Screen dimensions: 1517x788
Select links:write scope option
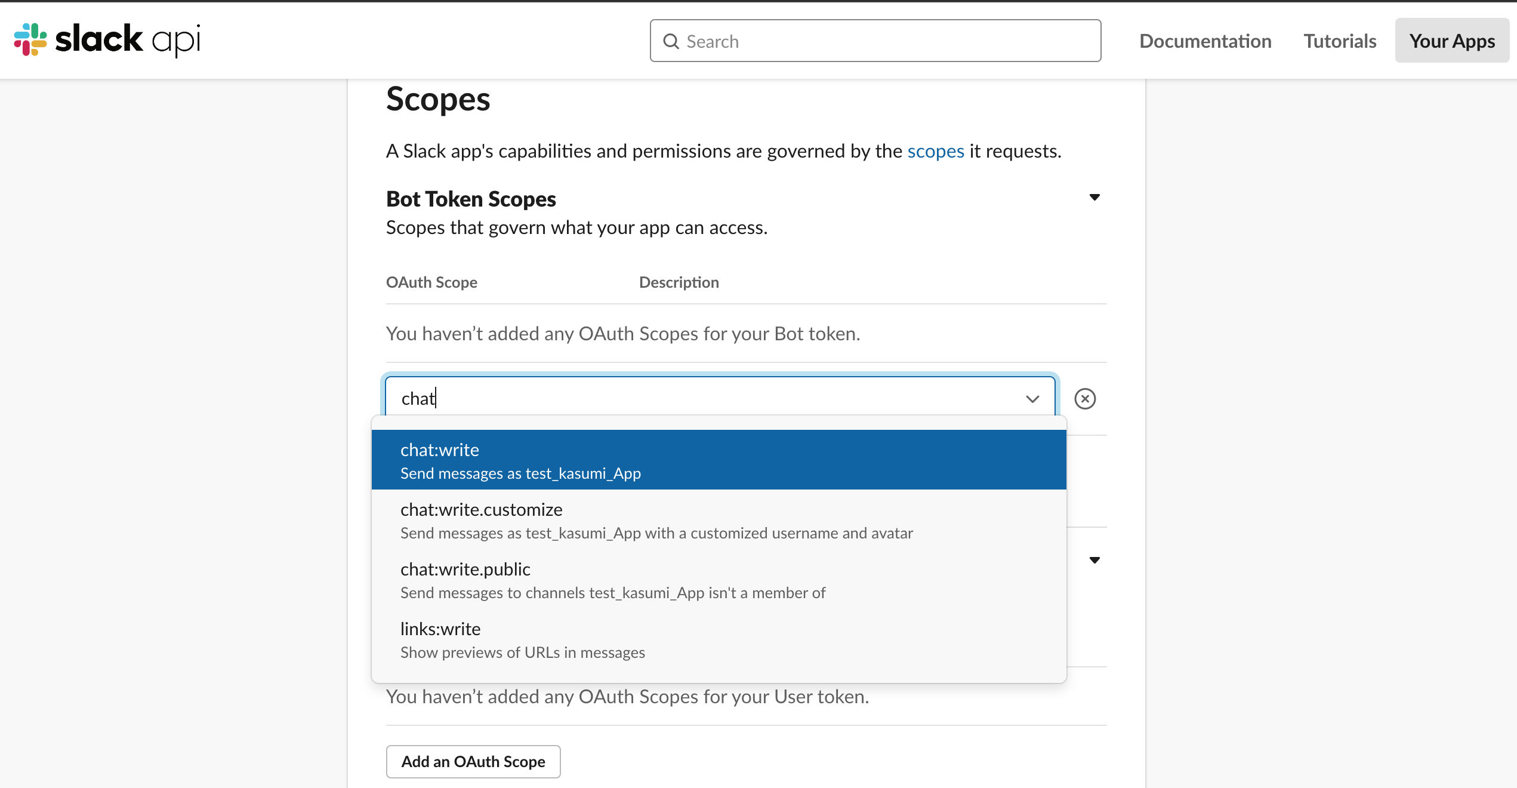click(x=719, y=639)
